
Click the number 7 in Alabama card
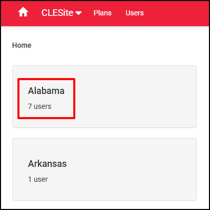[30, 106]
